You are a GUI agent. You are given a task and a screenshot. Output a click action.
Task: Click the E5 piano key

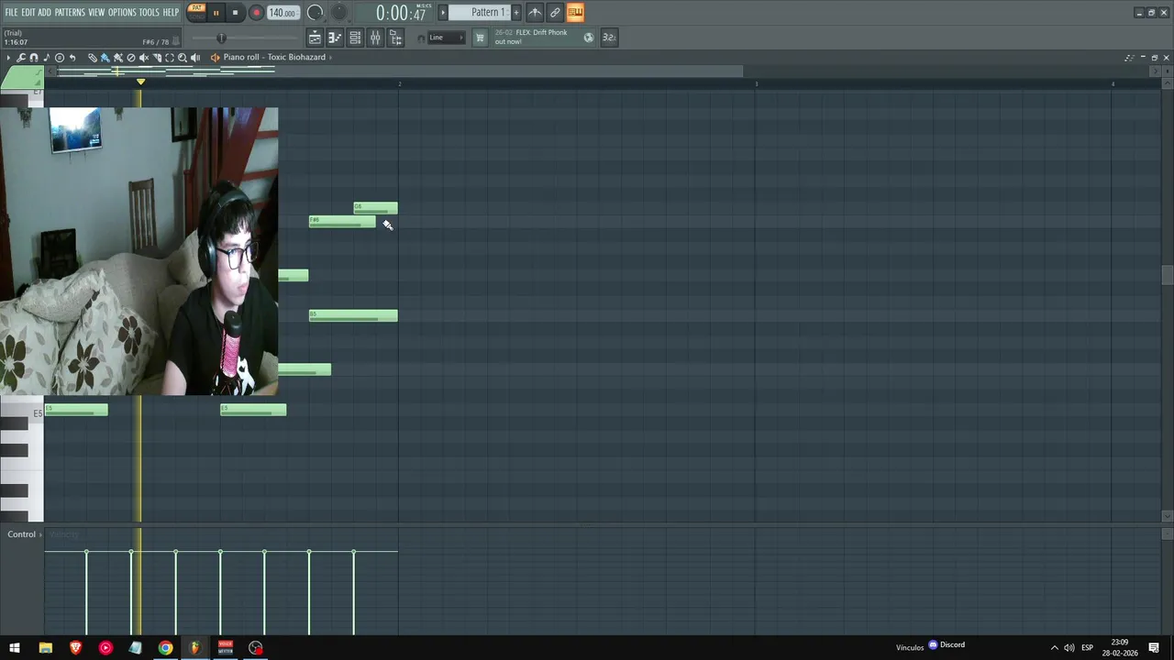[22, 412]
